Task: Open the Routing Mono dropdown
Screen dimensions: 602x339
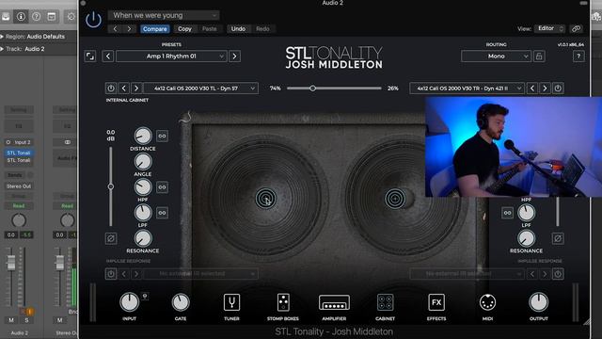Action: [x=496, y=56]
